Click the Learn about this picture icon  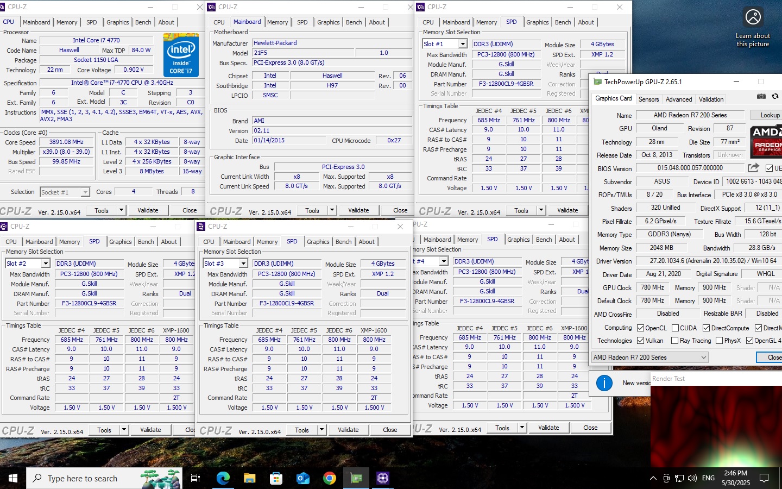click(x=753, y=17)
